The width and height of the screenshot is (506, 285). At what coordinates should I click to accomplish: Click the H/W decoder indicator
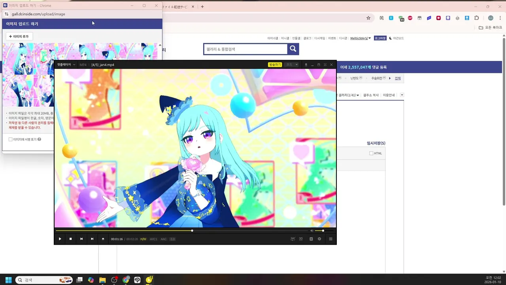pyautogui.click(x=143, y=239)
